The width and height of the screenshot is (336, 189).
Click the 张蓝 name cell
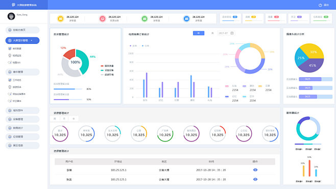69,179
